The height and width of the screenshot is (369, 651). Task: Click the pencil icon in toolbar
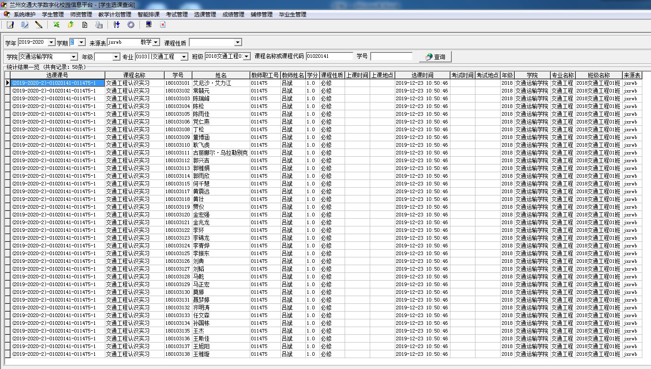click(x=39, y=25)
